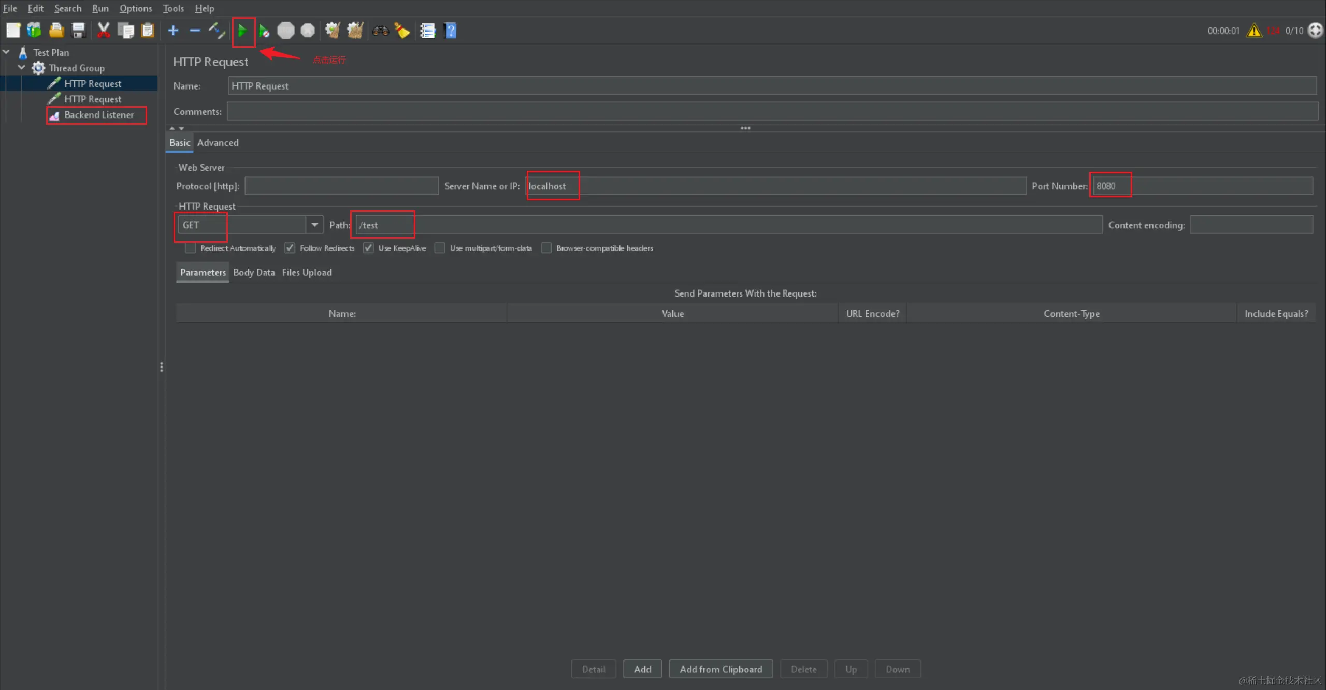Open the GET method dropdown

(x=314, y=225)
